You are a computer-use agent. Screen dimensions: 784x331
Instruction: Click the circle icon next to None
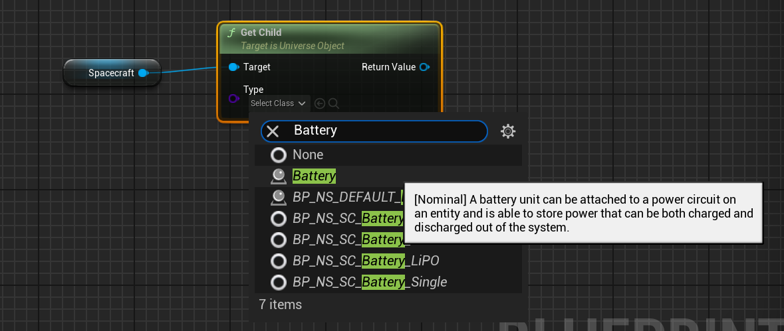pyautogui.click(x=279, y=155)
